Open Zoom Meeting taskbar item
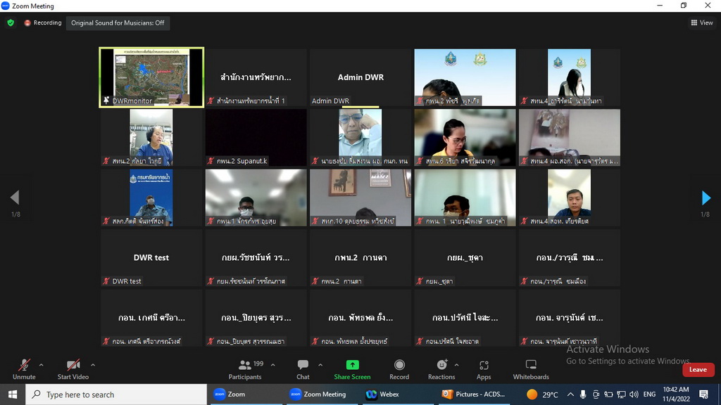The height and width of the screenshot is (405, 721). point(323,394)
